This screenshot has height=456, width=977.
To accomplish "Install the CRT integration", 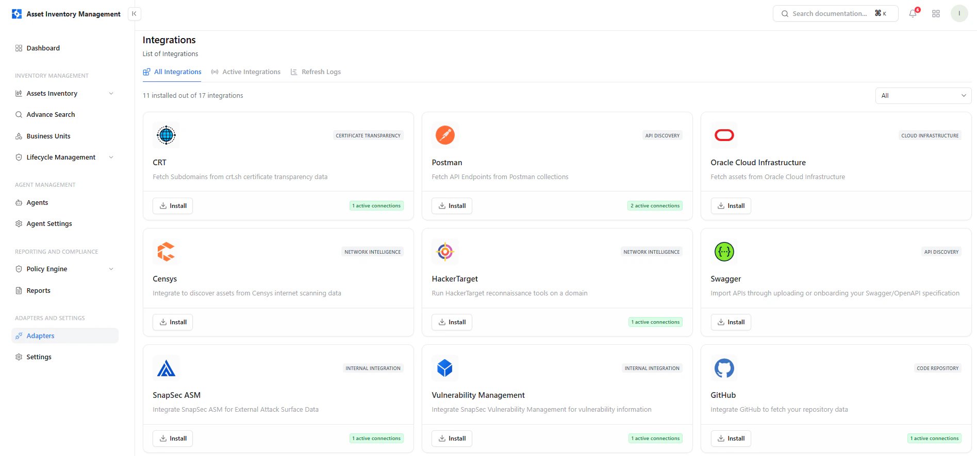I will (x=173, y=206).
